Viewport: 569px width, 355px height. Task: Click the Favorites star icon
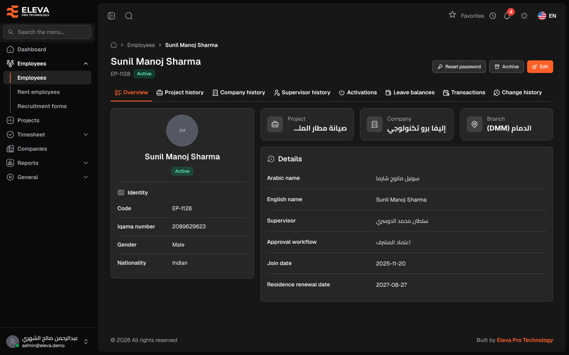pyautogui.click(x=452, y=15)
